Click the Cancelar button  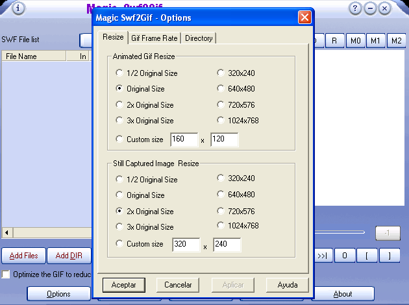(x=178, y=285)
